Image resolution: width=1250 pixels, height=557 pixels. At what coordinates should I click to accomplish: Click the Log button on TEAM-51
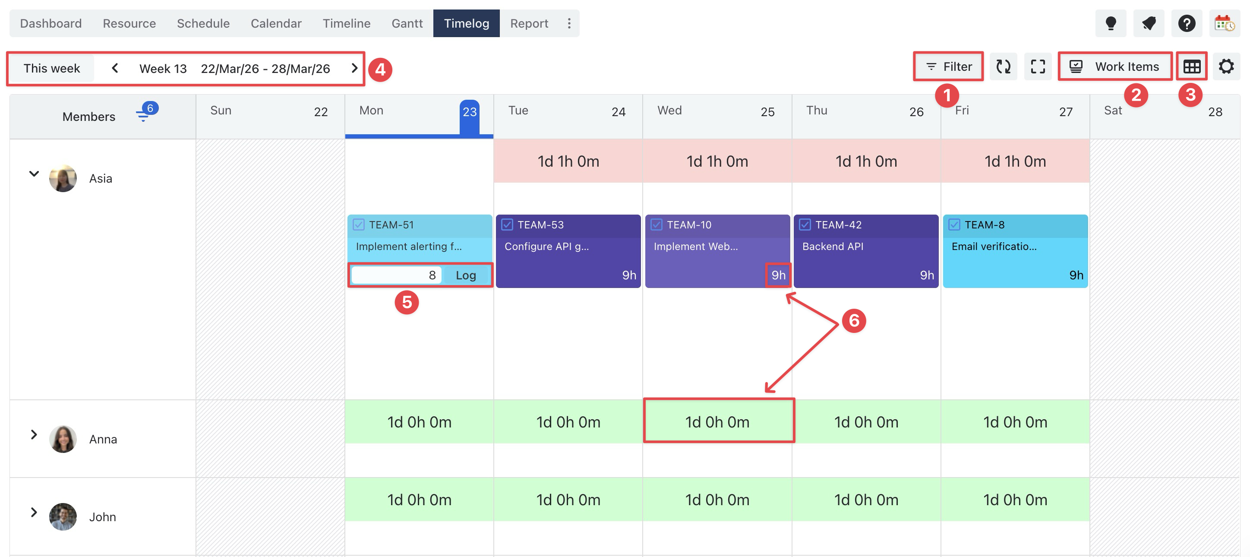[x=465, y=275]
